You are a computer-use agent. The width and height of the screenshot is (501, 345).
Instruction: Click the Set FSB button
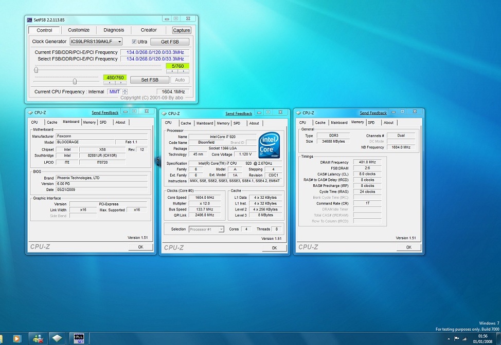150,80
